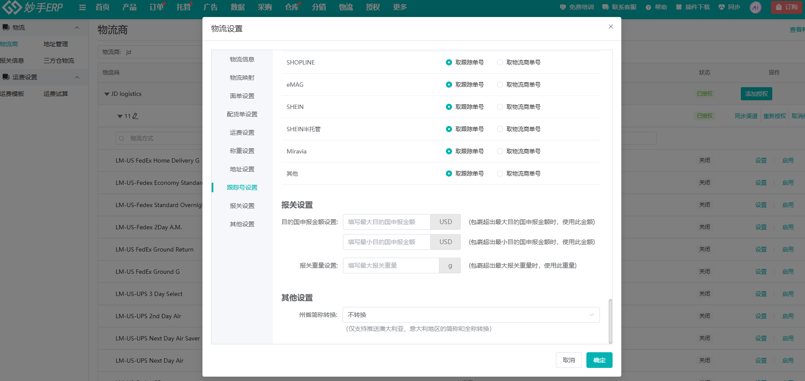Open the 物流 top menu
The height and width of the screenshot is (381, 805).
(x=346, y=7)
